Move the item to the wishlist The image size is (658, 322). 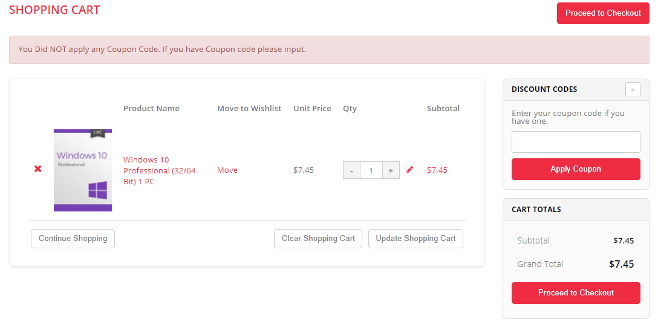click(x=227, y=170)
